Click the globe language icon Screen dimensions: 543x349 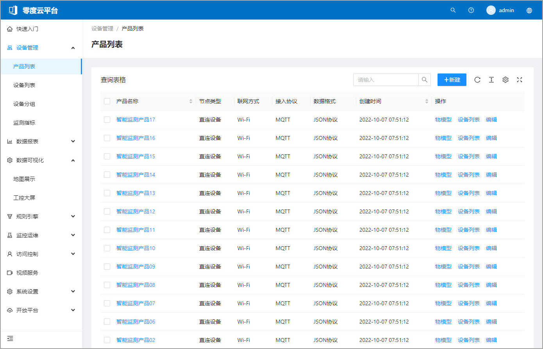coord(529,11)
